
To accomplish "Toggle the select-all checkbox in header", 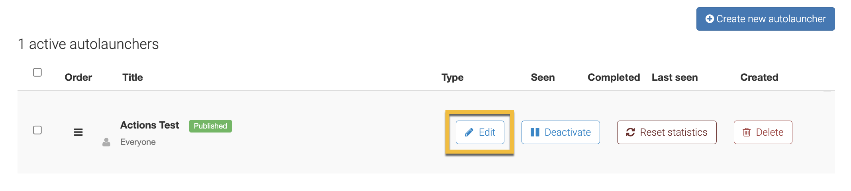I will [37, 72].
